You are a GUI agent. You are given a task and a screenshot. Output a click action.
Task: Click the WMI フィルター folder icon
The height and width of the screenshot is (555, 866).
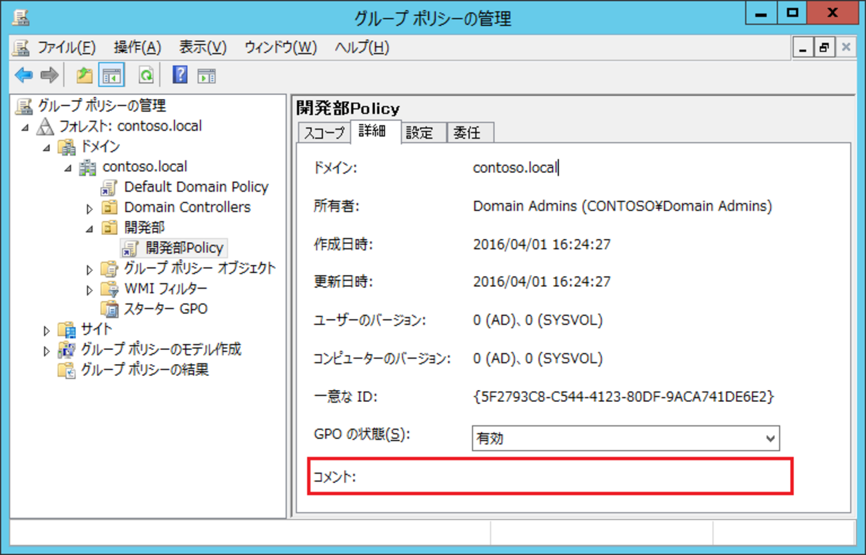[x=110, y=289]
